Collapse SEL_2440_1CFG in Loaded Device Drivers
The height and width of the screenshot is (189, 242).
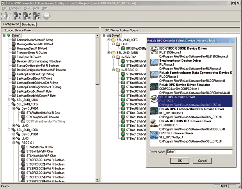point(9,104)
